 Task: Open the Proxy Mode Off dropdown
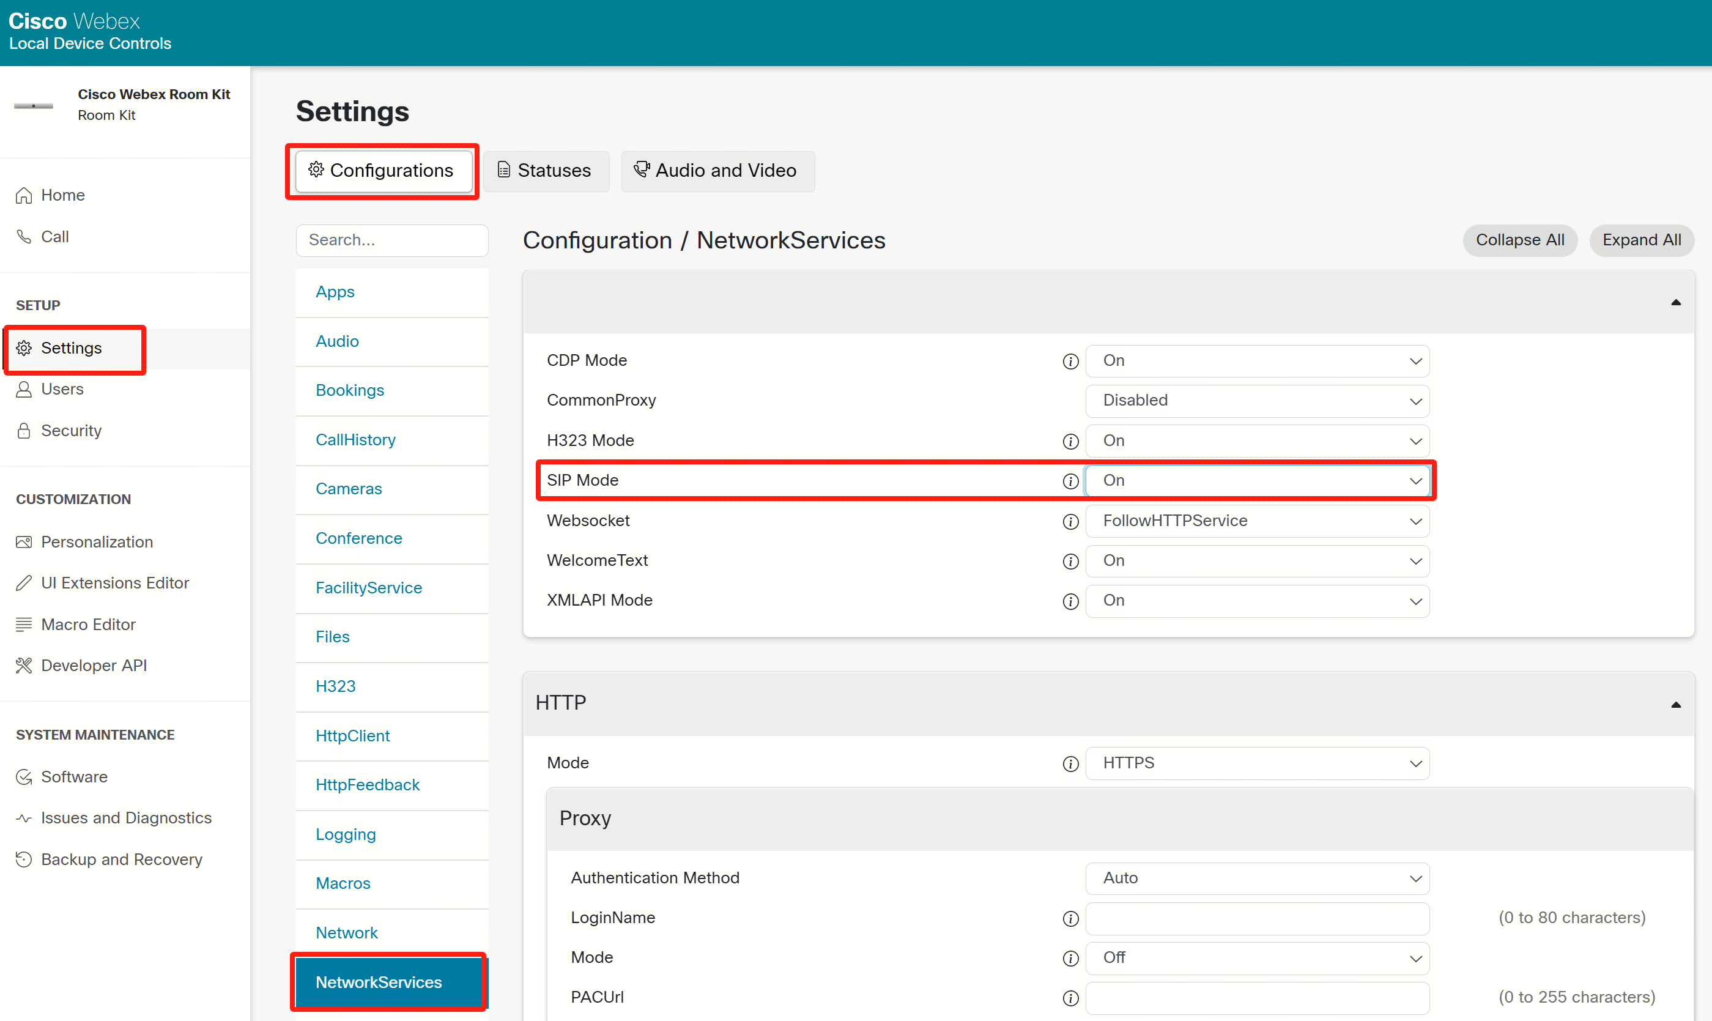(x=1258, y=959)
